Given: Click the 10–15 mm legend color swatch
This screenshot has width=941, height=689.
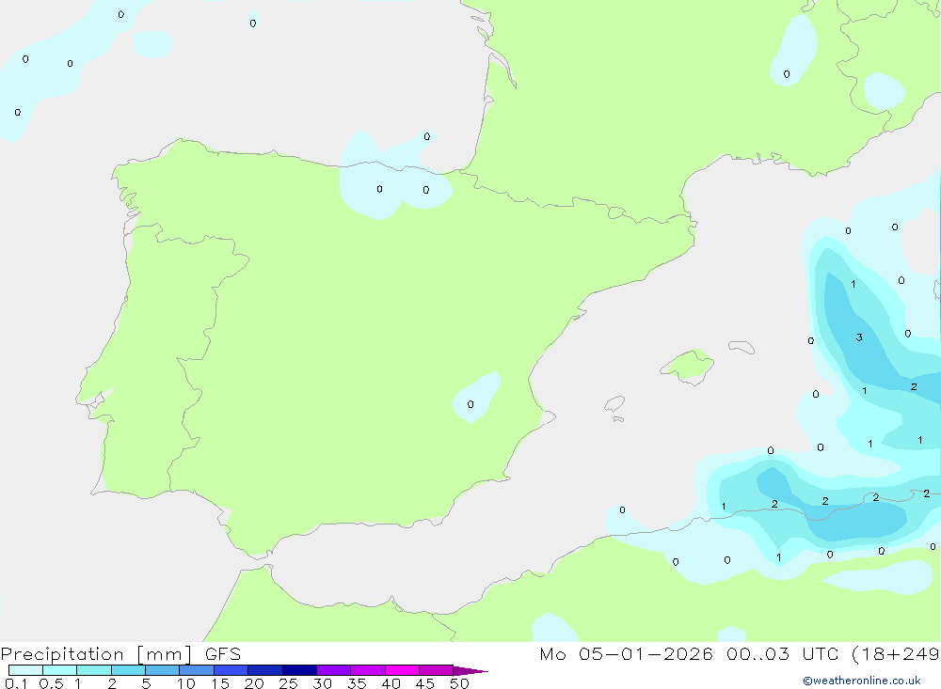Looking at the screenshot, I should [x=197, y=670].
